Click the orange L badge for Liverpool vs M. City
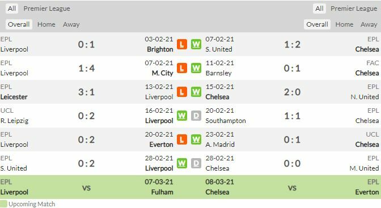 pos(182,68)
